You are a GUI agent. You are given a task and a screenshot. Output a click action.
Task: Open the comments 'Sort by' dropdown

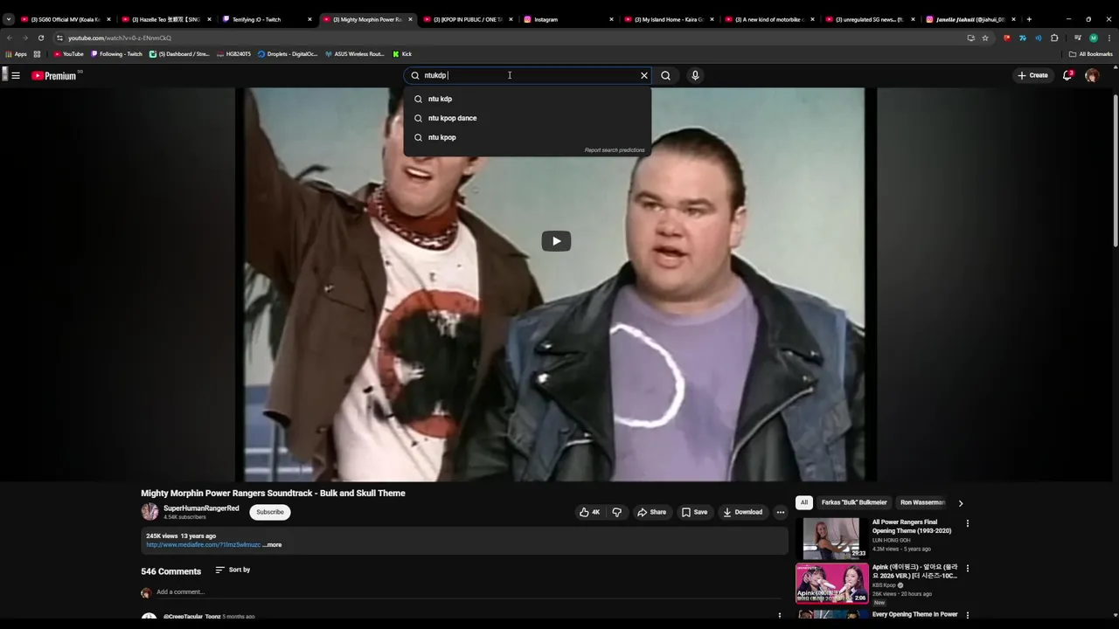click(233, 570)
